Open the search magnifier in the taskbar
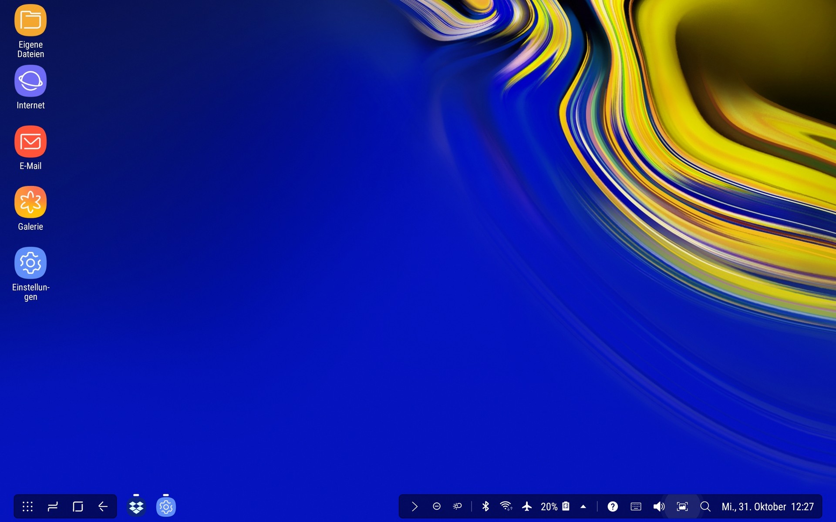This screenshot has height=522, width=836. tap(705, 506)
